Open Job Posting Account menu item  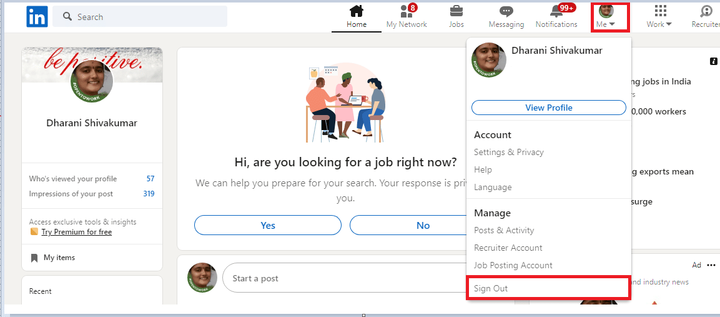click(x=513, y=266)
